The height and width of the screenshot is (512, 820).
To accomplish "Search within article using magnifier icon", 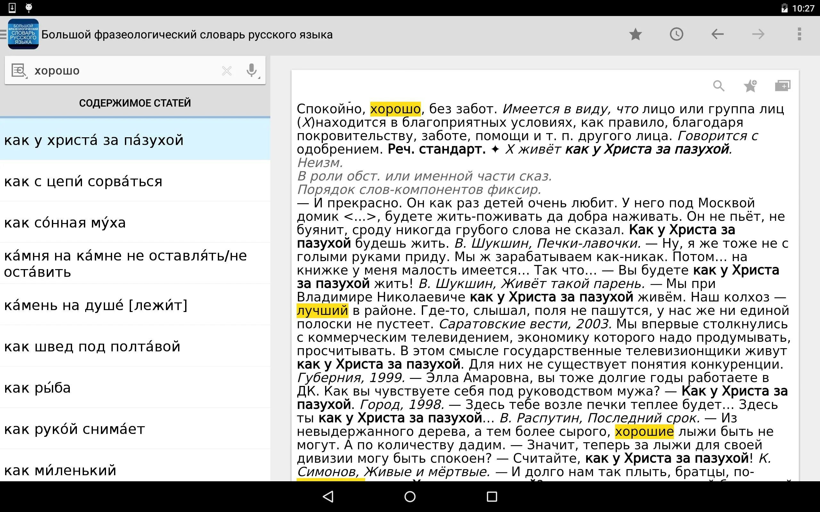I will point(718,86).
